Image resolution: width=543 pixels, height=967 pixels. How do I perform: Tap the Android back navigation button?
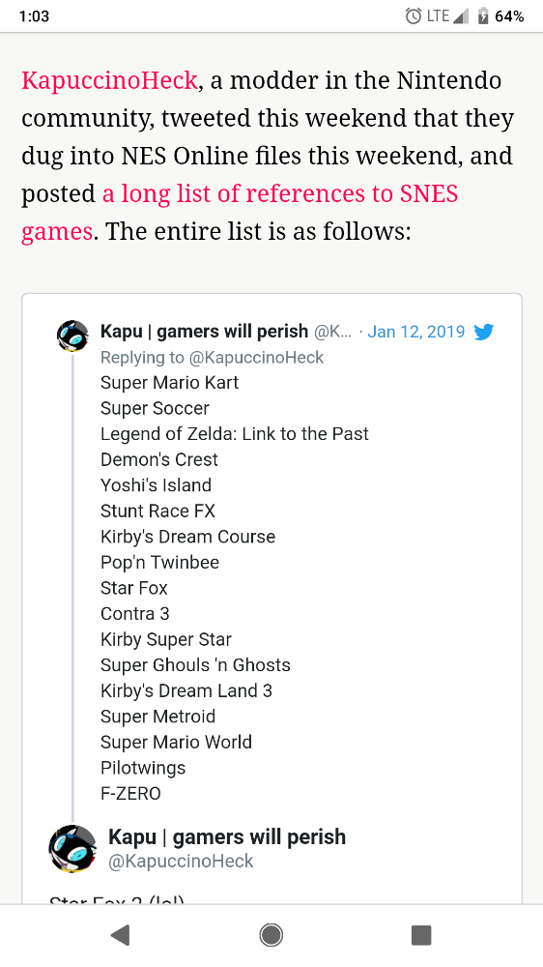(x=120, y=935)
